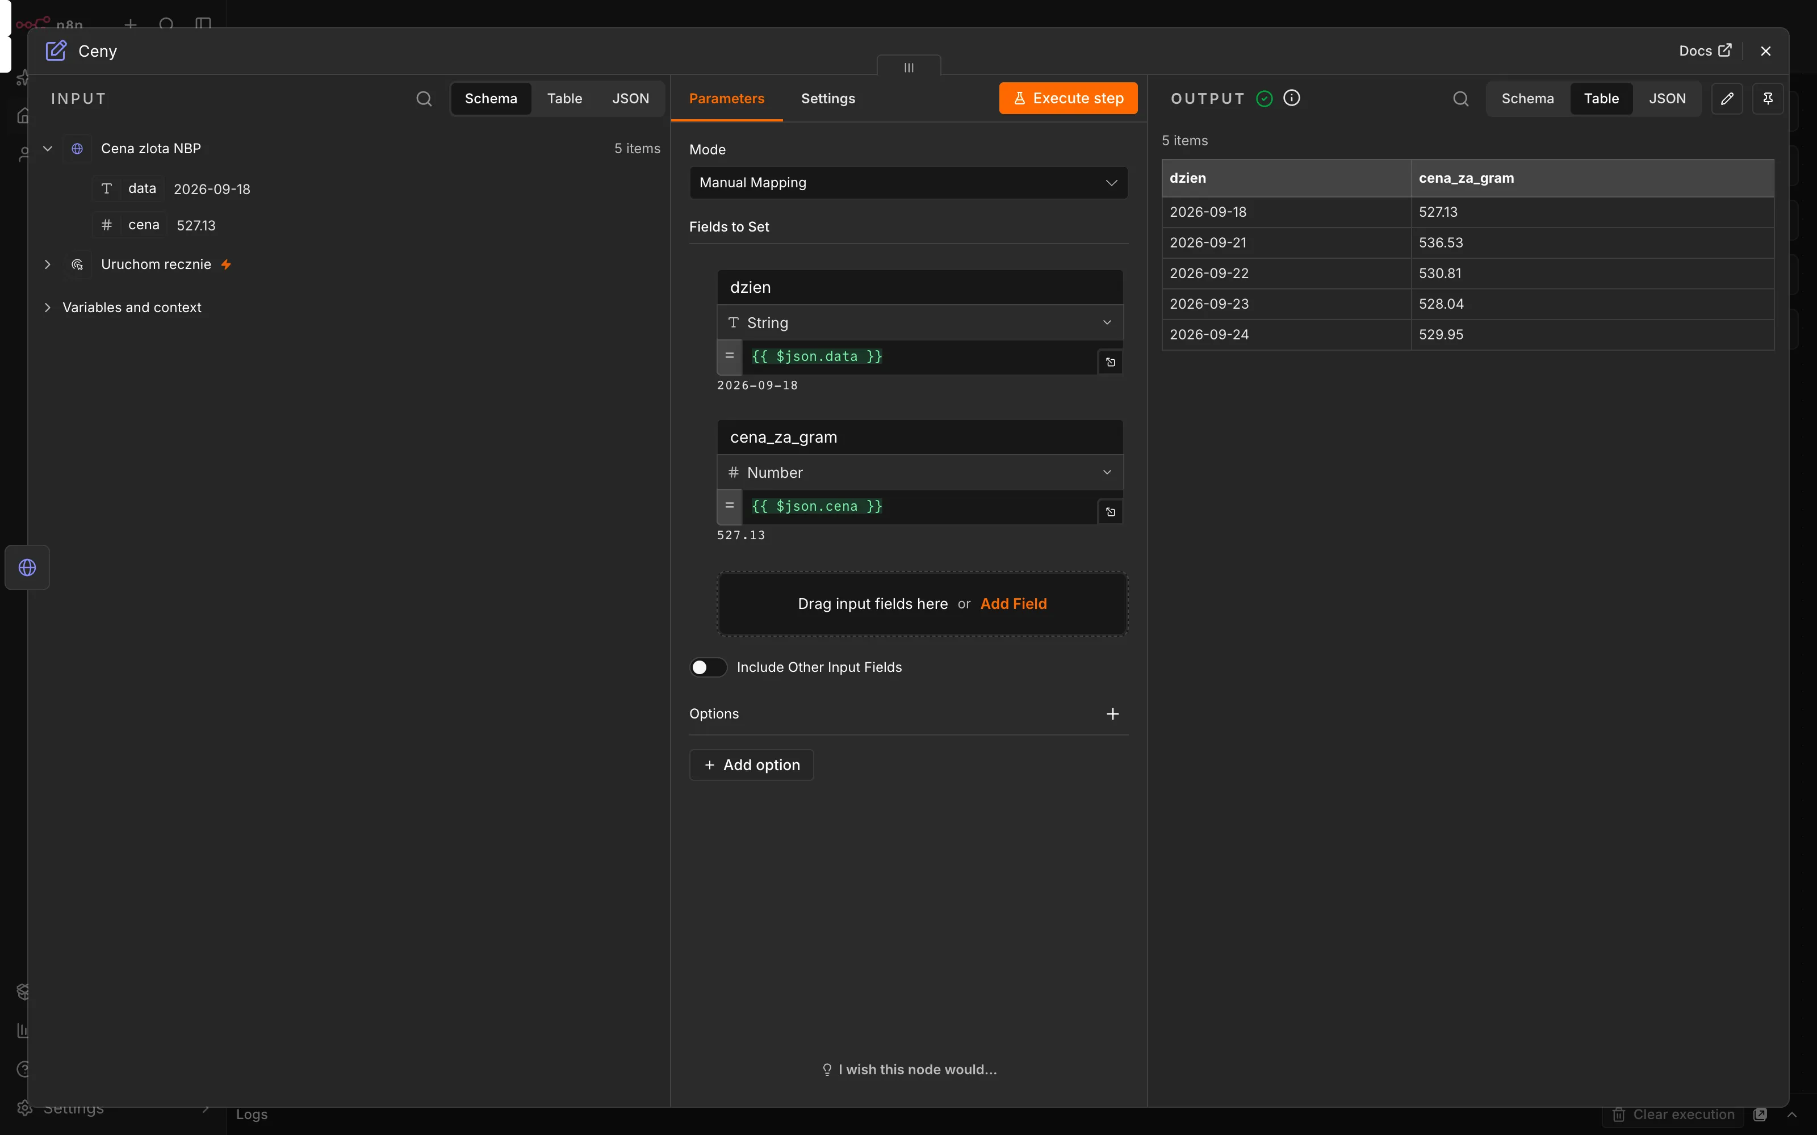Screen dimensions: 1817x1135
Task: Open the expression editor for the dzien value
Action: pos(1111,363)
